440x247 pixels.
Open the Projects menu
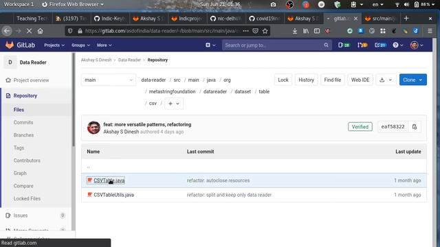coord(54,45)
